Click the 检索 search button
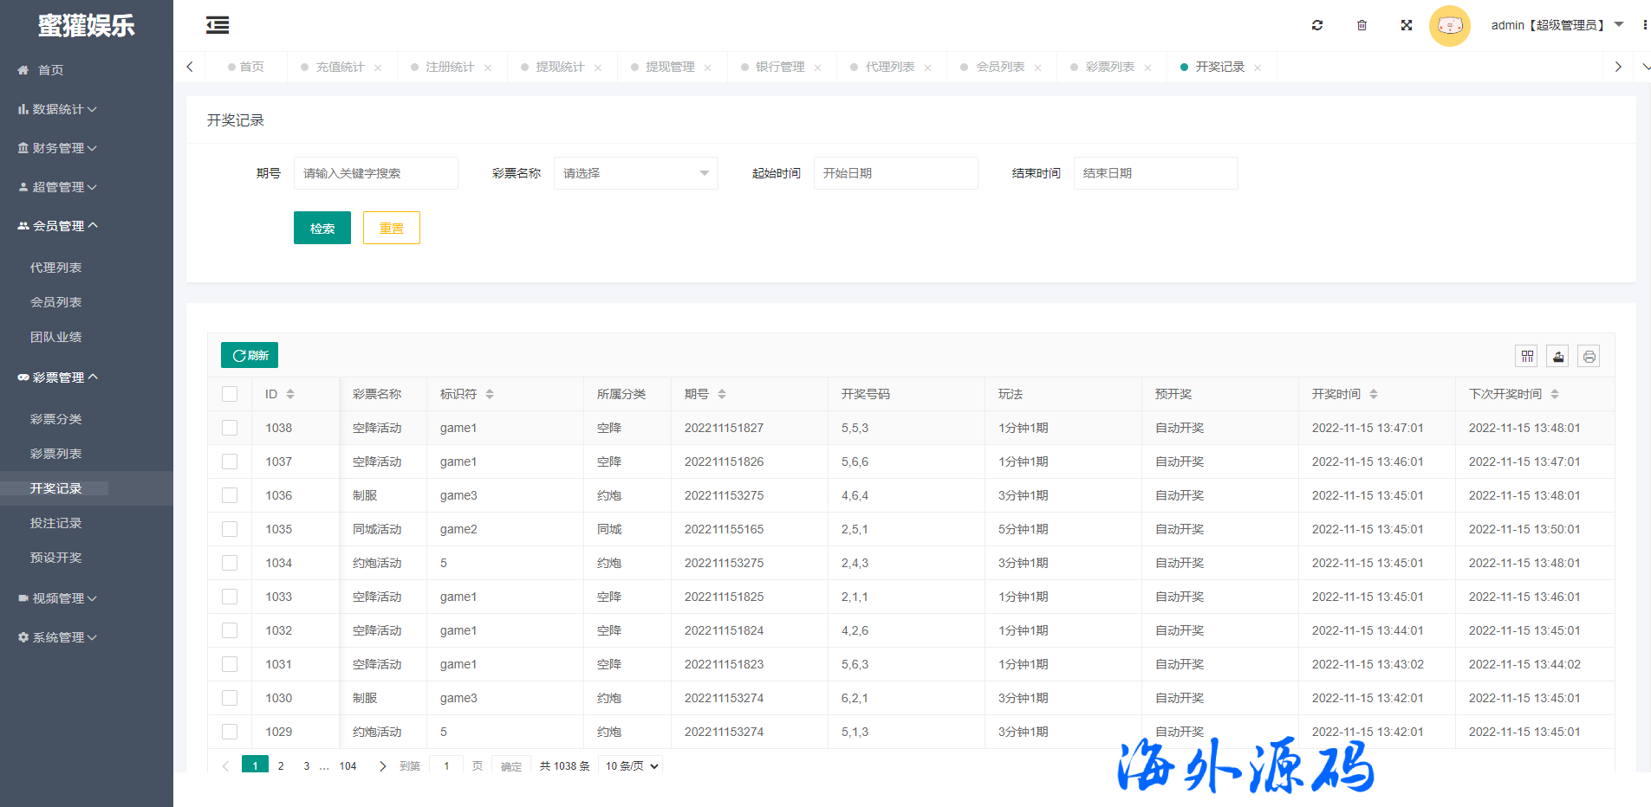Viewport: 1651px width, 807px height. pyautogui.click(x=322, y=228)
